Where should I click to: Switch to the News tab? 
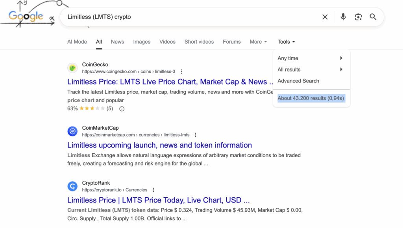coord(117,42)
